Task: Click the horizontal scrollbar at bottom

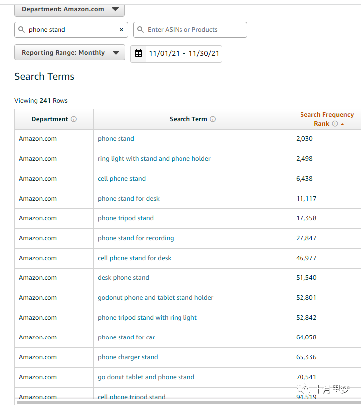Action: [x=188, y=402]
